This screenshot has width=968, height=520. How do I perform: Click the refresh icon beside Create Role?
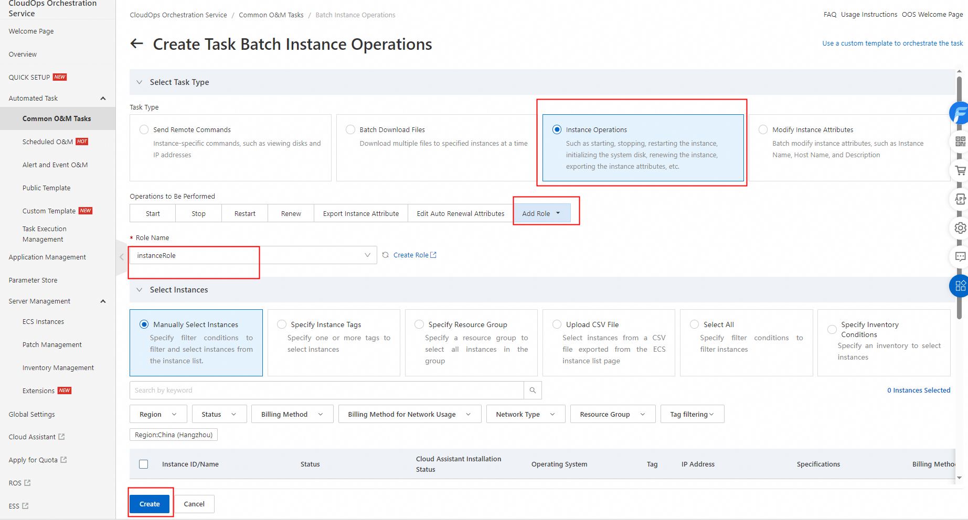tap(385, 255)
